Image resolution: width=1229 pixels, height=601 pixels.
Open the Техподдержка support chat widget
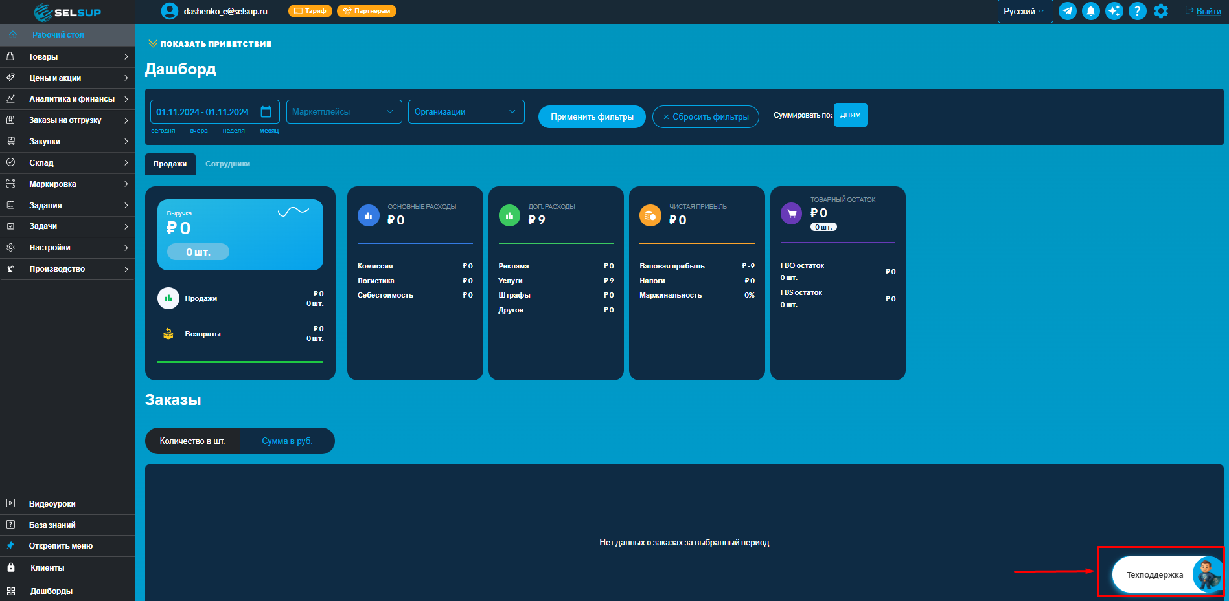point(1165,574)
